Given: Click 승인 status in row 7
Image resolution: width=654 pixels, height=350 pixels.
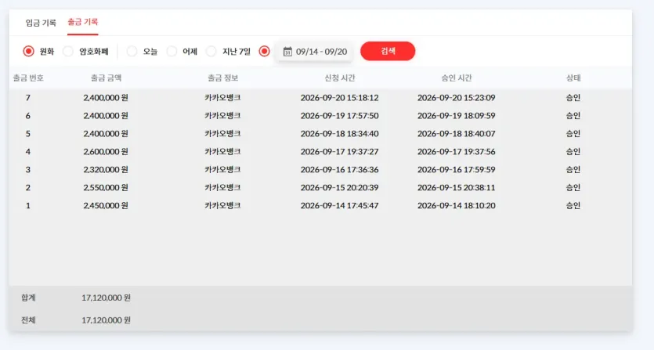Looking at the screenshot, I should [x=573, y=98].
